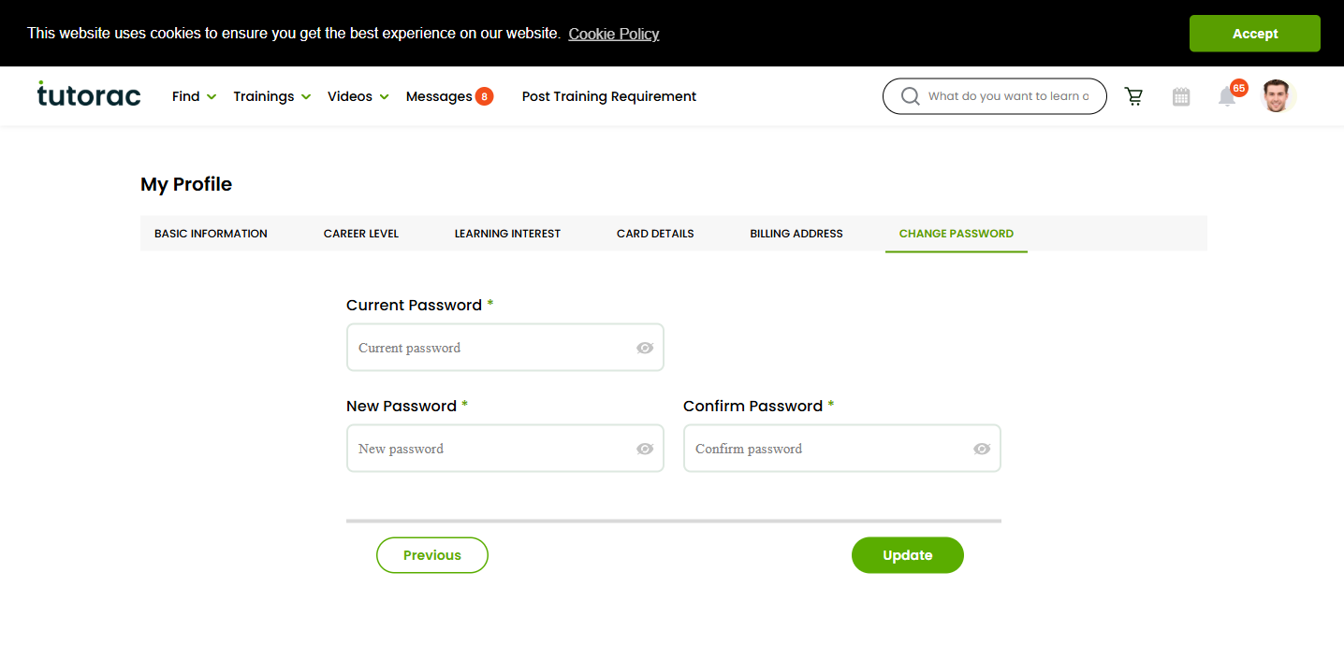Screen dimensions: 1344x672
Task: Expand the Trainings dropdown menu
Action: 271,96
